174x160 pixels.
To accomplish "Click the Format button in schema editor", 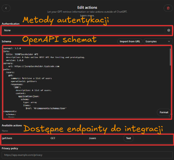I will click(x=164, y=112).
